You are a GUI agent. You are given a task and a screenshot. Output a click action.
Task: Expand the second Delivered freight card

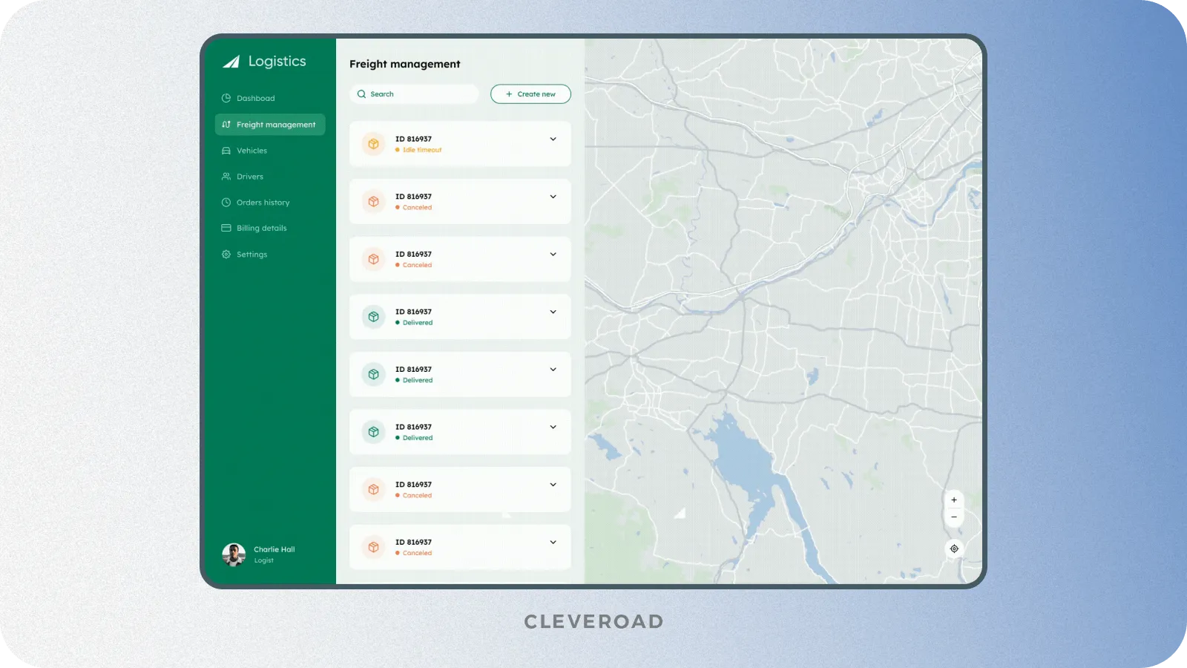553,370
